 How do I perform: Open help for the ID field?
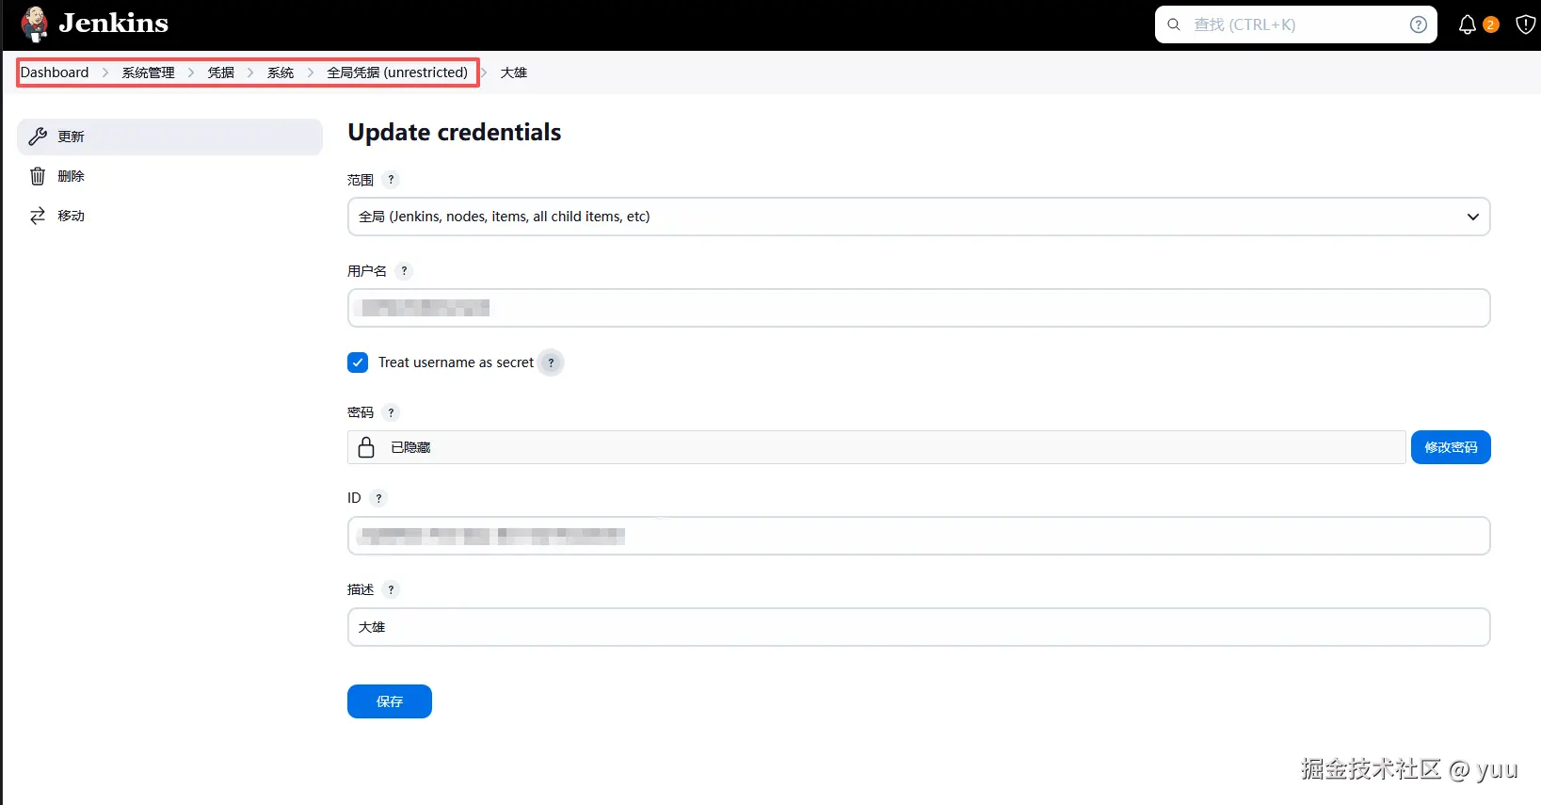tap(378, 497)
